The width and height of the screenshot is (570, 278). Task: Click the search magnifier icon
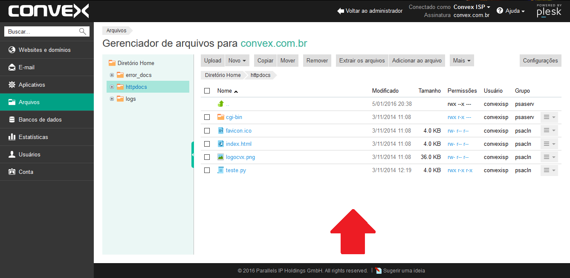(x=82, y=31)
